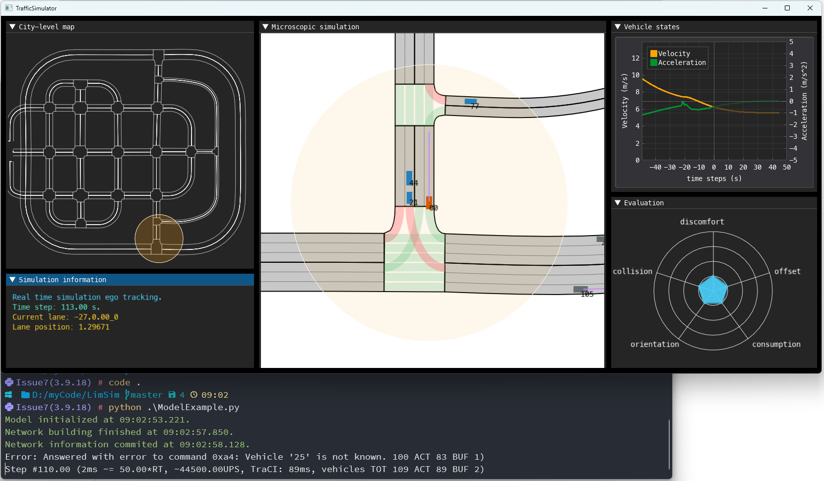
Task: Collapse the City-level map panel
Action: pyautogui.click(x=12, y=27)
